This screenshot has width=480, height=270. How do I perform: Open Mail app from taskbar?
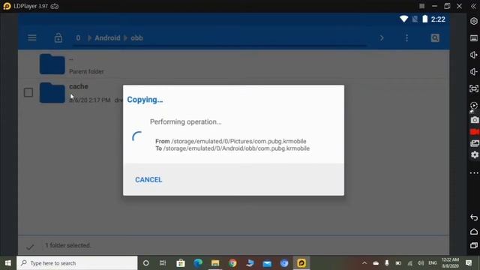tap(267, 263)
